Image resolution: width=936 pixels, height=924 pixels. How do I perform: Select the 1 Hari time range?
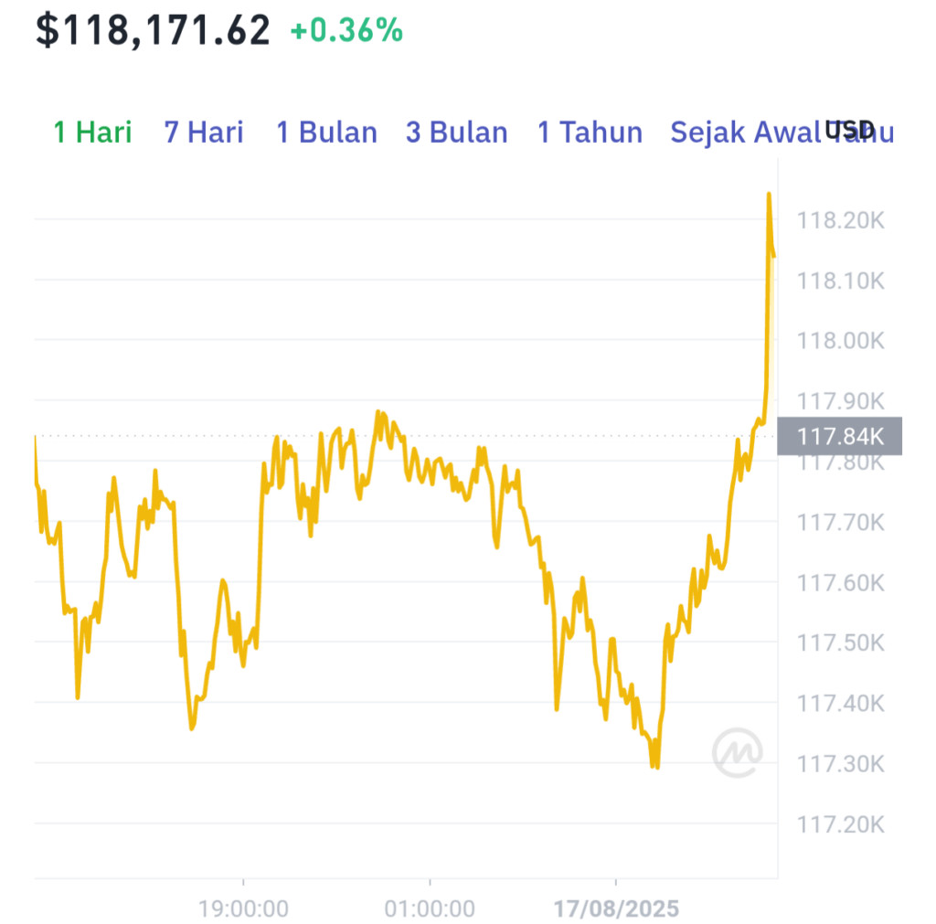(92, 132)
